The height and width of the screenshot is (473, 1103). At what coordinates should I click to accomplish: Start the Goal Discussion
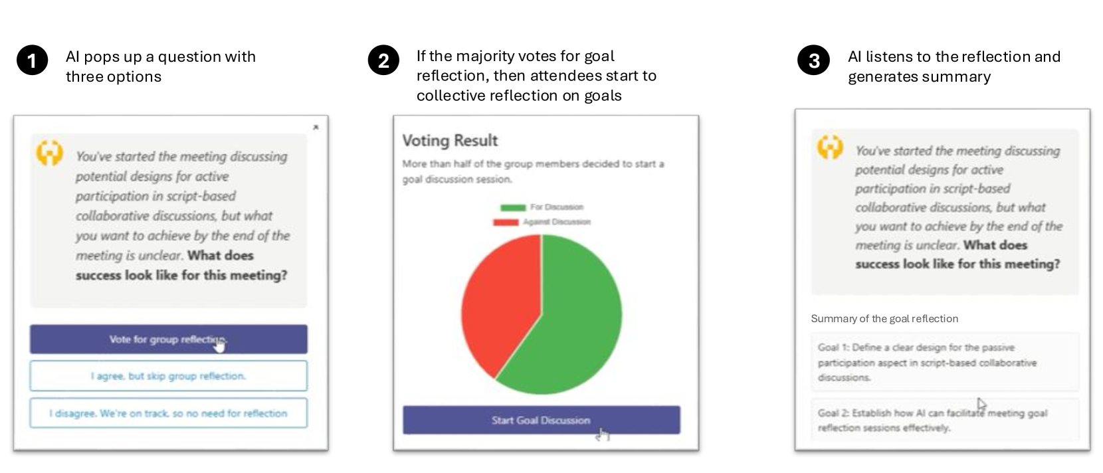tap(541, 420)
